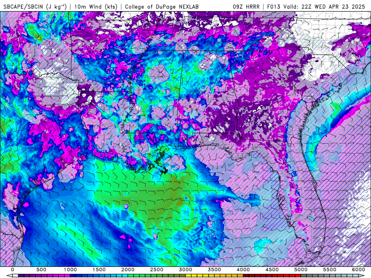The width and height of the screenshot is (371, 278).
Task: Click the 2000 label on the color scale
Action: click(128, 270)
